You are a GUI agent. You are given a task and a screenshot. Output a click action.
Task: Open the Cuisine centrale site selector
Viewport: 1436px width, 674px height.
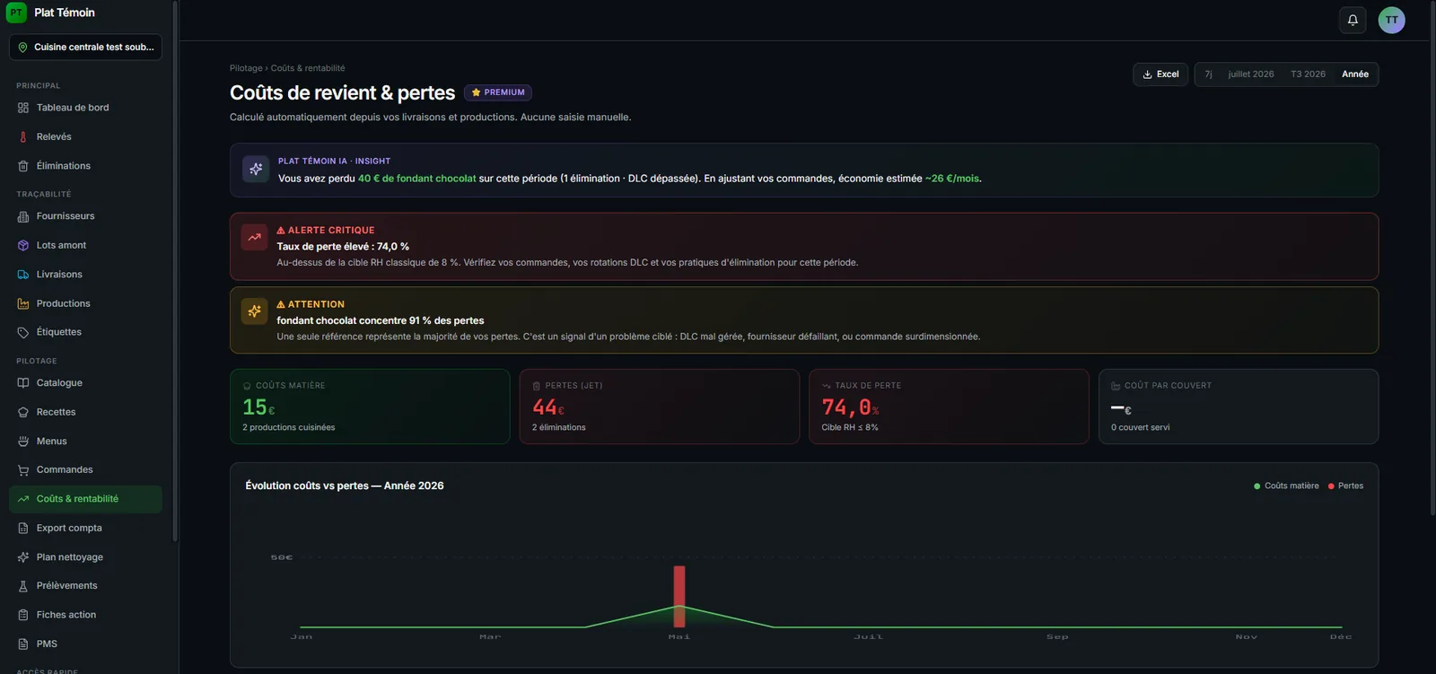(x=85, y=48)
